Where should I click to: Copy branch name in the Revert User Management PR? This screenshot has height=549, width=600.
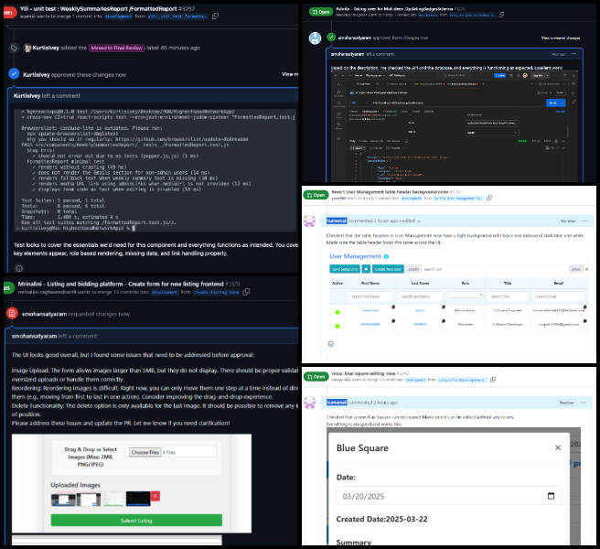(x=489, y=198)
